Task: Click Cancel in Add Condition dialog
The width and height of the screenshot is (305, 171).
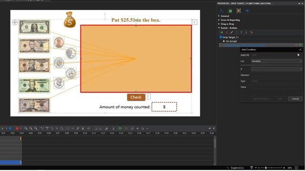Action: (x=295, y=99)
